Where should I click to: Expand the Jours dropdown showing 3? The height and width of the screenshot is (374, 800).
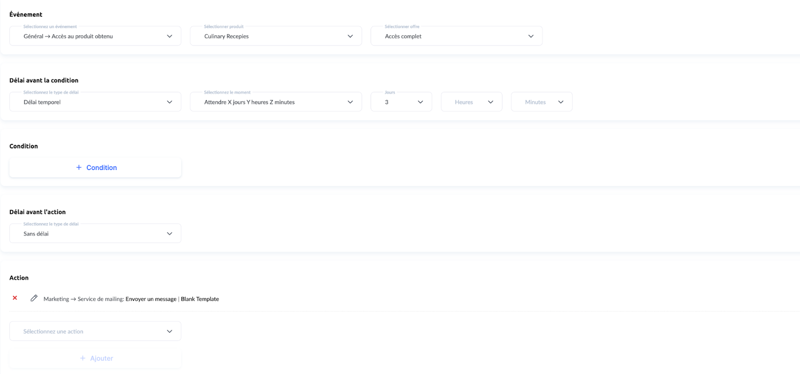(x=401, y=102)
